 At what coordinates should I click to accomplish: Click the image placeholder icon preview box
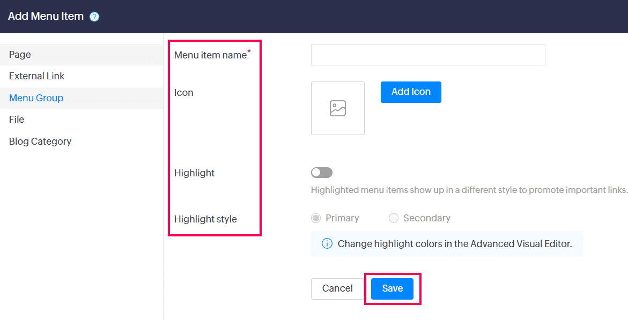338,108
